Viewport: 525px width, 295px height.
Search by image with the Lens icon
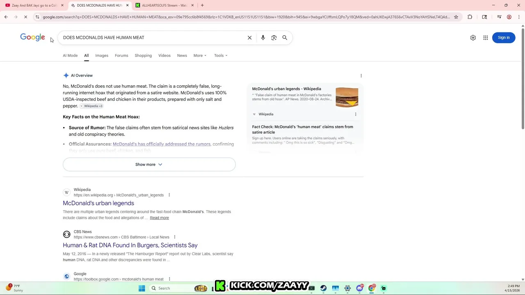274,38
